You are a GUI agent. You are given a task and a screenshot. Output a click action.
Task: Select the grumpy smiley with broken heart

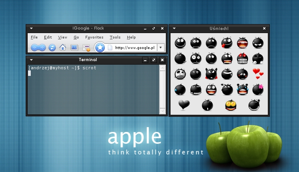pos(227,89)
